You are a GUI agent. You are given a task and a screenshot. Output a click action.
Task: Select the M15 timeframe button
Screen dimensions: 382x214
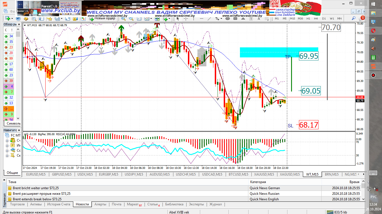coord(292,18)
